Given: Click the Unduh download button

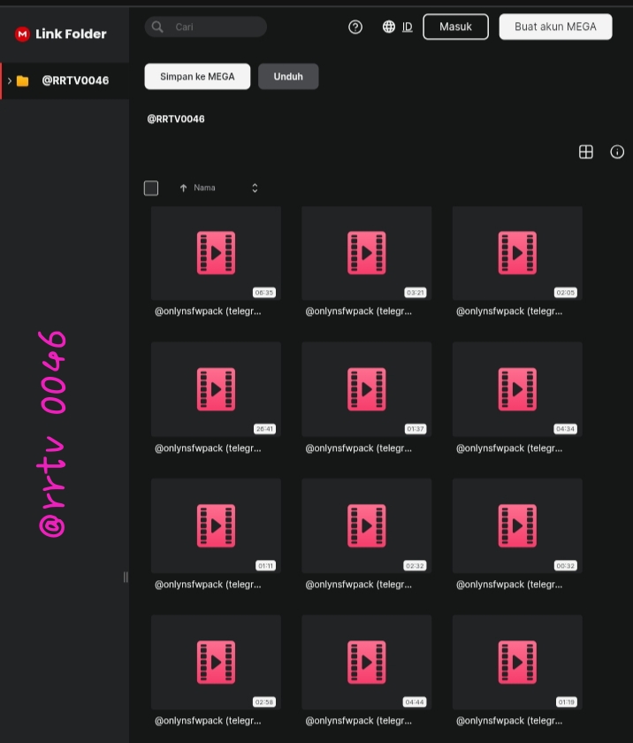Looking at the screenshot, I should (288, 76).
